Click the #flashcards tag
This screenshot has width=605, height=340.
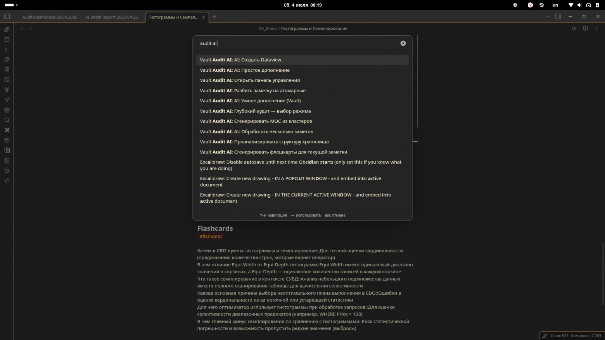click(x=211, y=236)
